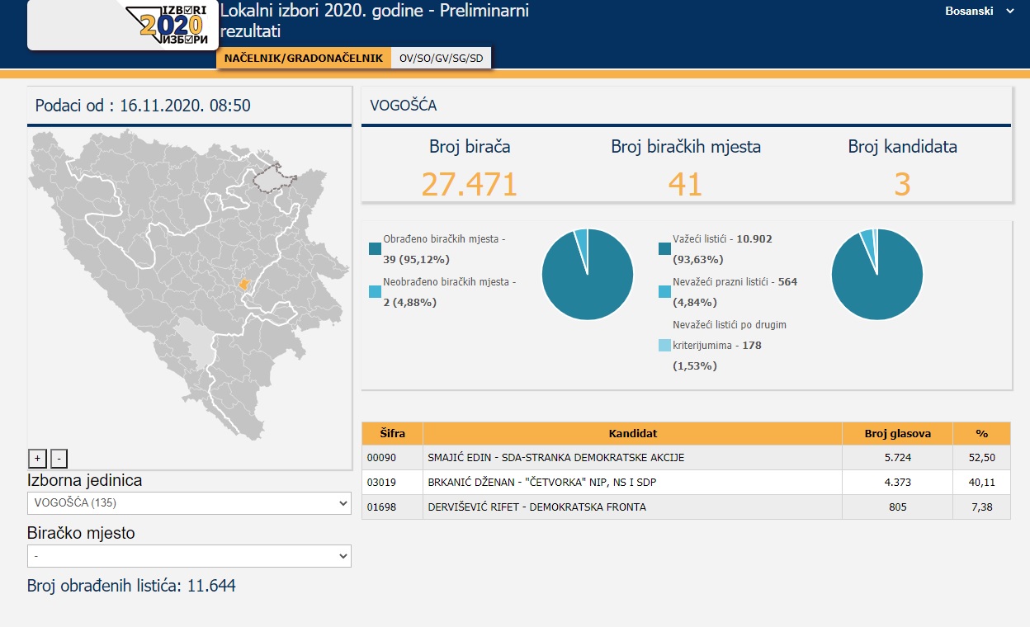The image size is (1030, 627).
Task: Click the Obrađeno biračkih mjesta legend swatch
Action: point(376,248)
